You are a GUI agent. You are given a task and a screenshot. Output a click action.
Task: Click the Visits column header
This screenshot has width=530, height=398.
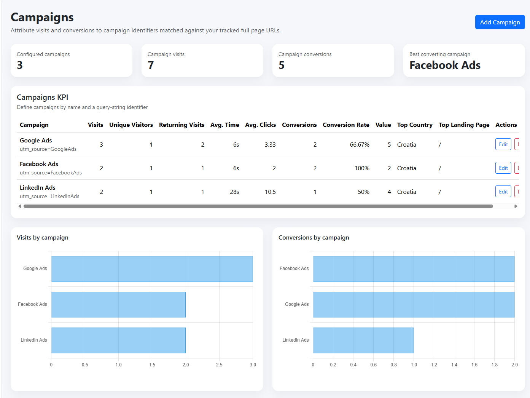(95, 125)
